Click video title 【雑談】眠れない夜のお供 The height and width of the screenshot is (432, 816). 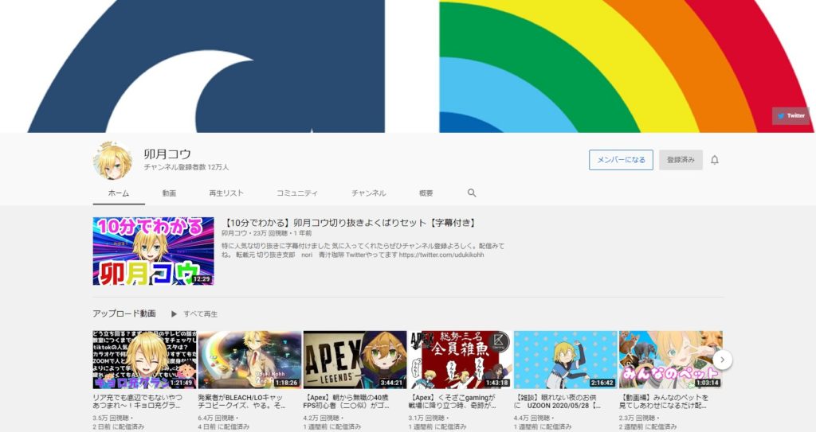(557, 401)
